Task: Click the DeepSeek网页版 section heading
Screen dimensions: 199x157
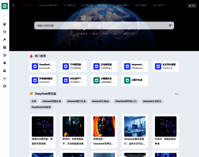Action: click(46, 94)
